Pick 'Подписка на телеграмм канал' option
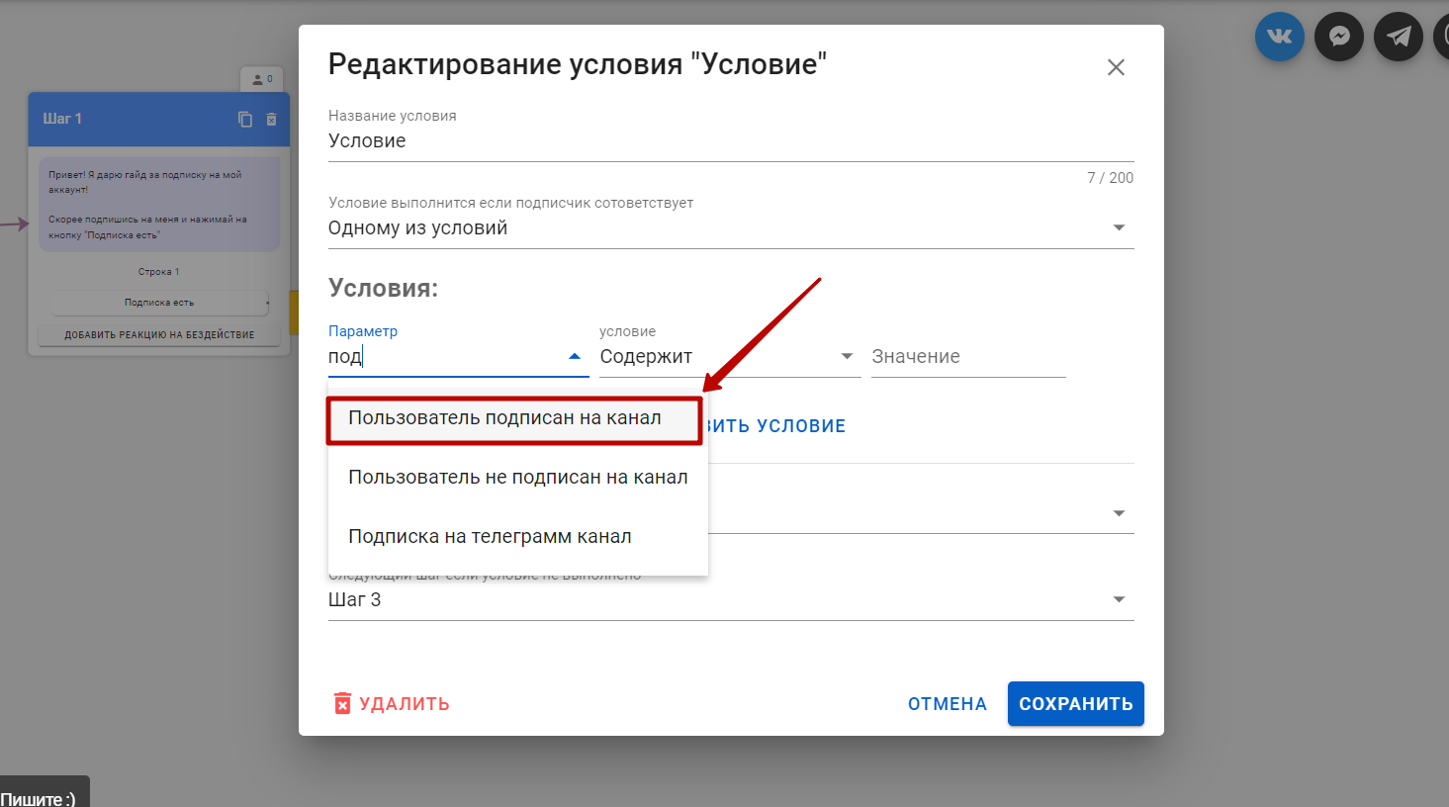The width and height of the screenshot is (1449, 807). click(490, 537)
